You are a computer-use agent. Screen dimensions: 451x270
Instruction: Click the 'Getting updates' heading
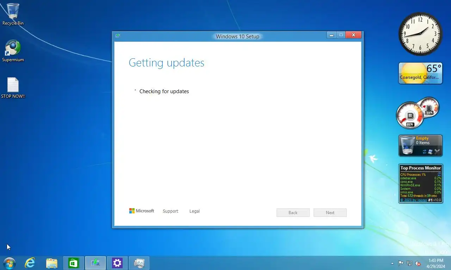167,63
